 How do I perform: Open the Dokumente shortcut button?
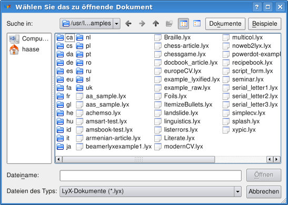(x=225, y=24)
